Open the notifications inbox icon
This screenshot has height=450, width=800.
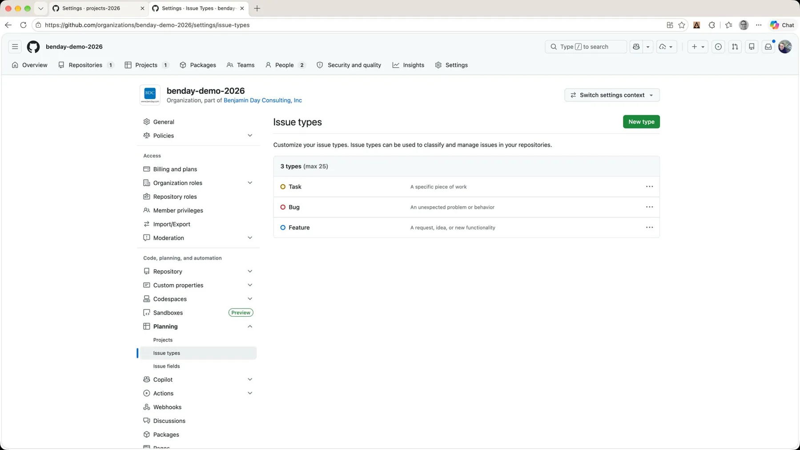tap(768, 47)
